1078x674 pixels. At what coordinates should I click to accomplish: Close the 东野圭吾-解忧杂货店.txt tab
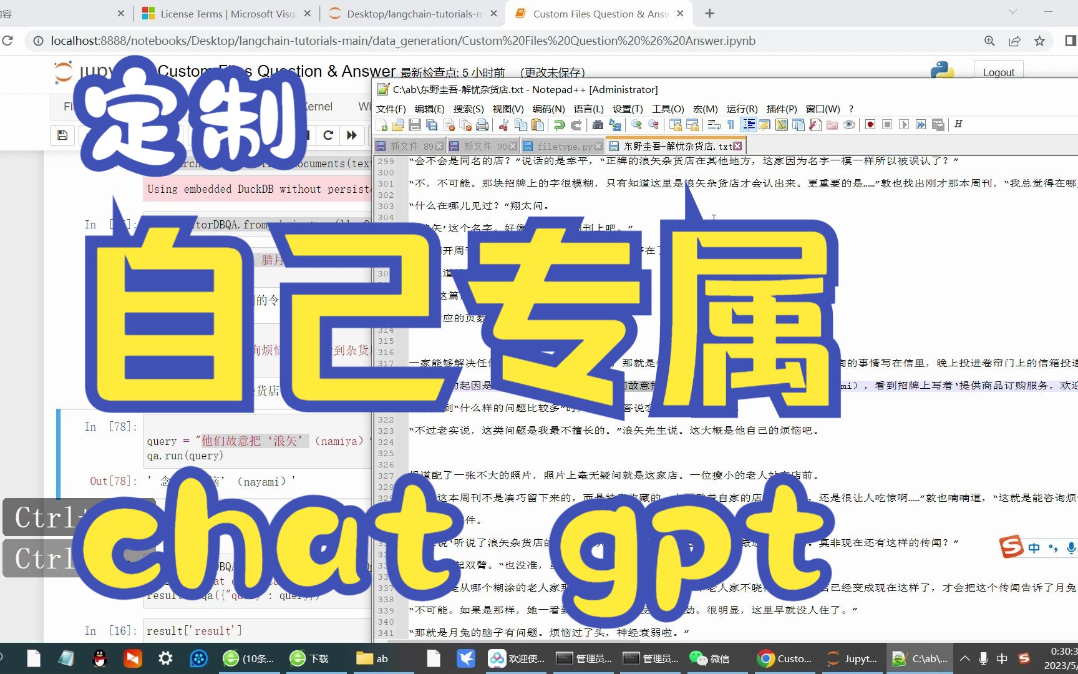coord(738,146)
